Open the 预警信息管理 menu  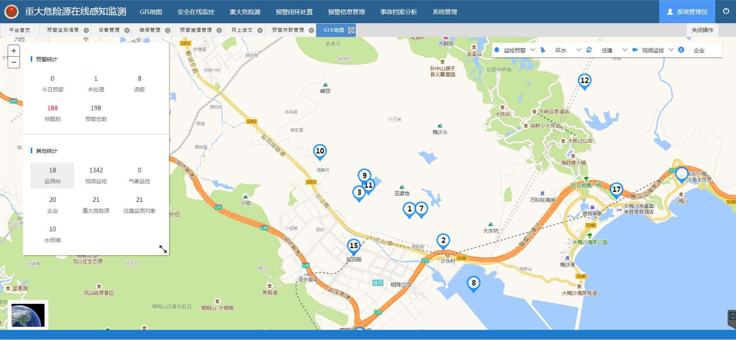pyautogui.click(x=346, y=12)
